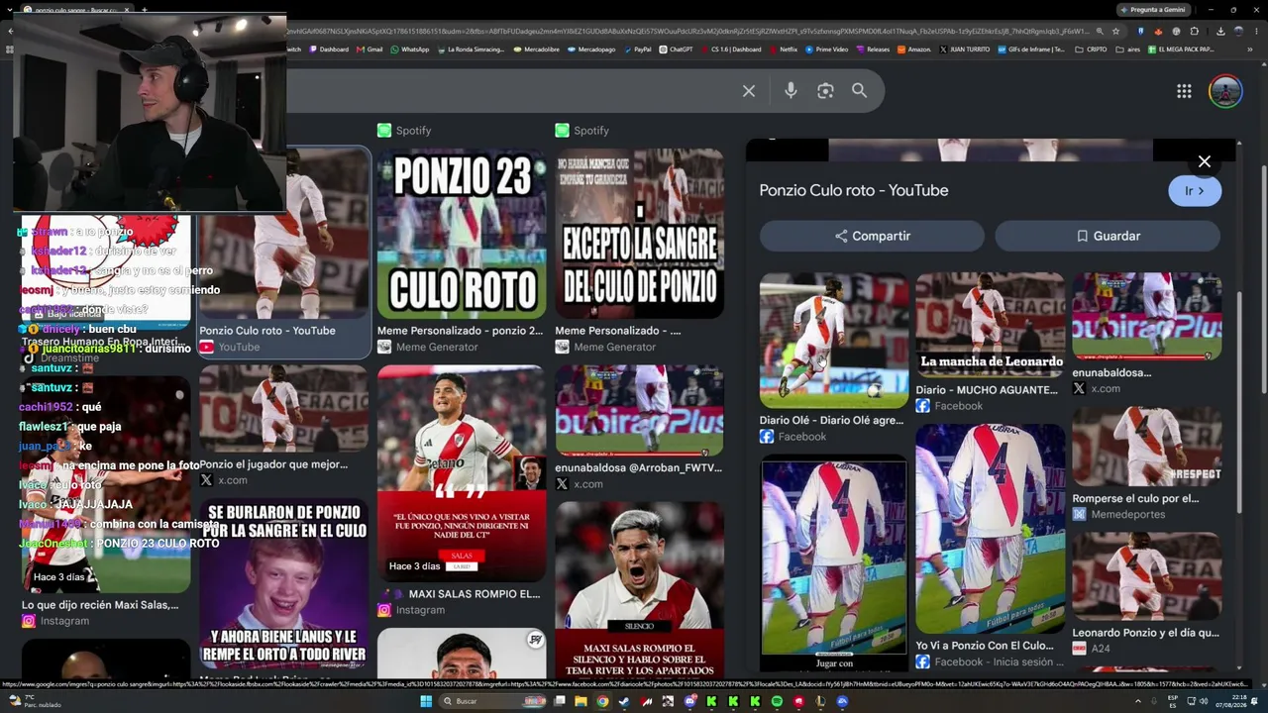1268x713 pixels.
Task: Open the ChatGPT bookmark
Action: click(676, 50)
